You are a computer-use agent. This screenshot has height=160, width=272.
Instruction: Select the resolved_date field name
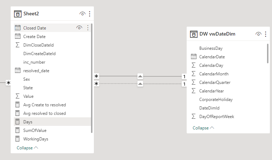36,71
